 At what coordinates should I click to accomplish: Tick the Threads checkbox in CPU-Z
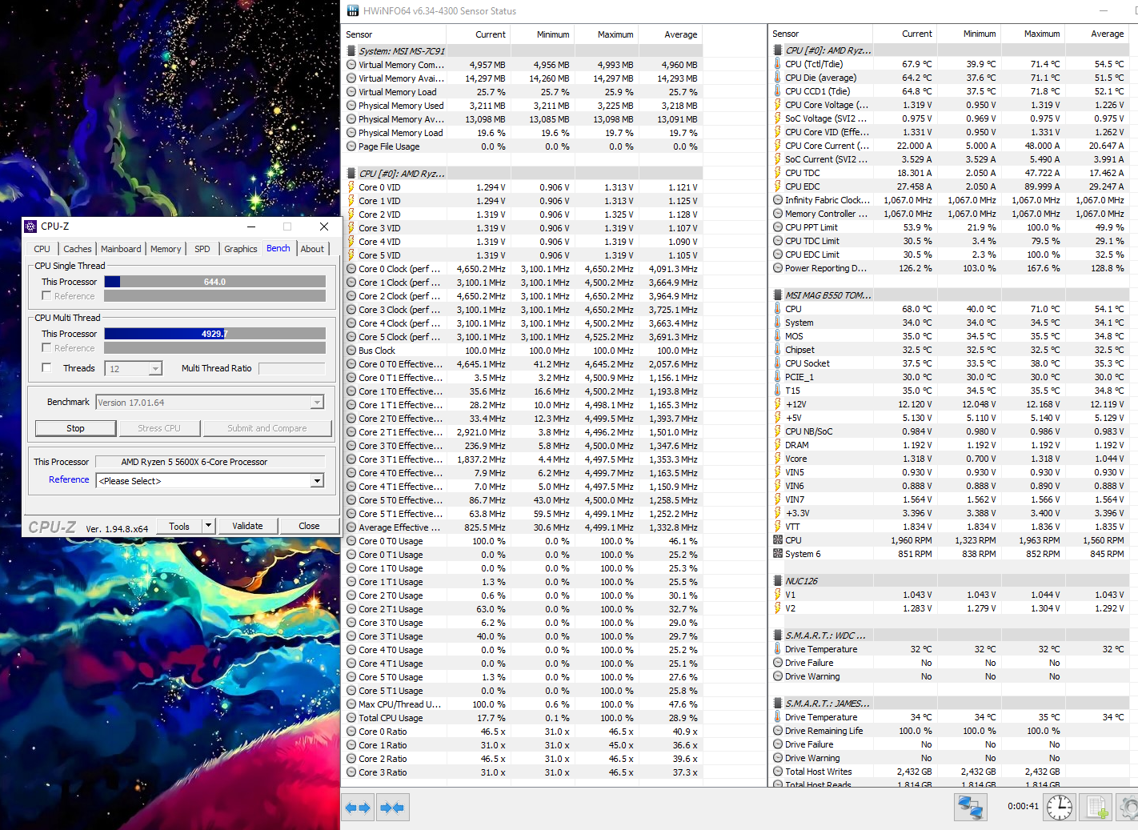[x=46, y=368]
